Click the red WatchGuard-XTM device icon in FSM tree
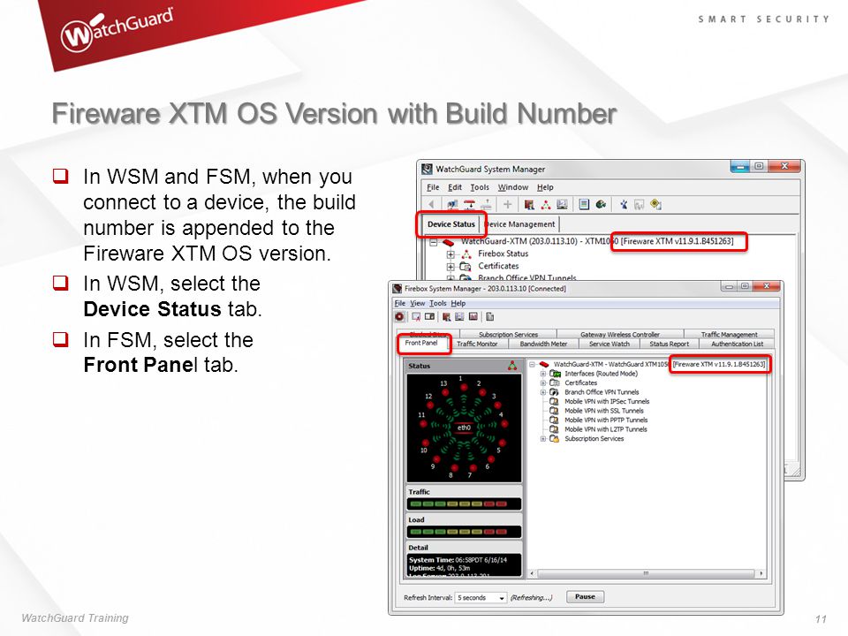Screen dimensions: 848x636 tap(544, 365)
